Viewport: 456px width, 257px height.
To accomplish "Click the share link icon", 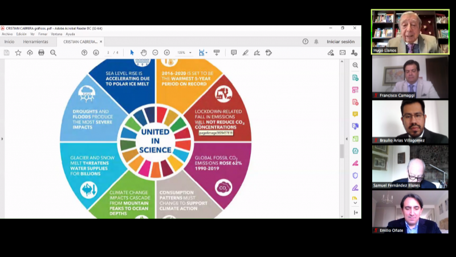I will pyautogui.click(x=331, y=53).
